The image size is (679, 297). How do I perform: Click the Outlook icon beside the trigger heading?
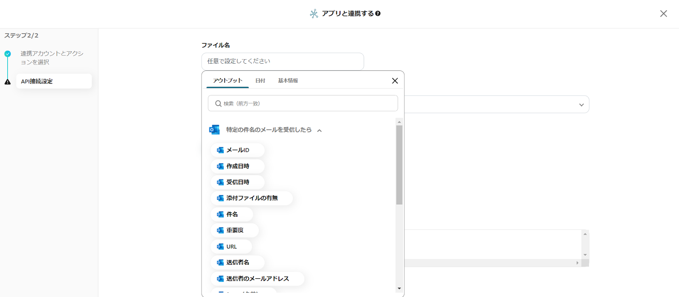[x=214, y=130]
